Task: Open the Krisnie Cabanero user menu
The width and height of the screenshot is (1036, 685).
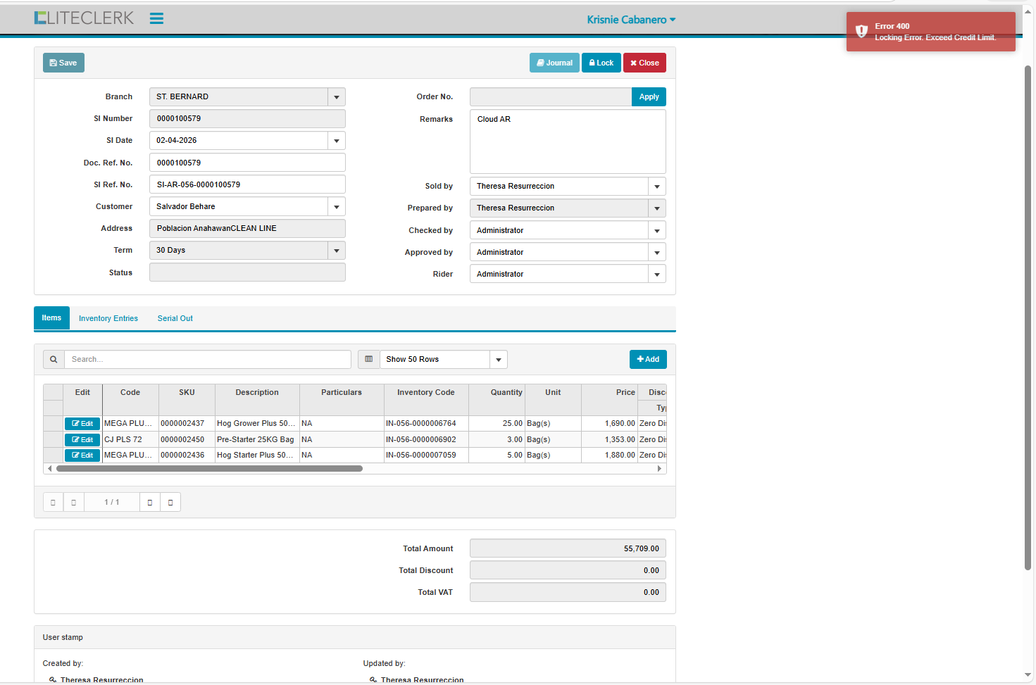Action: pos(631,20)
